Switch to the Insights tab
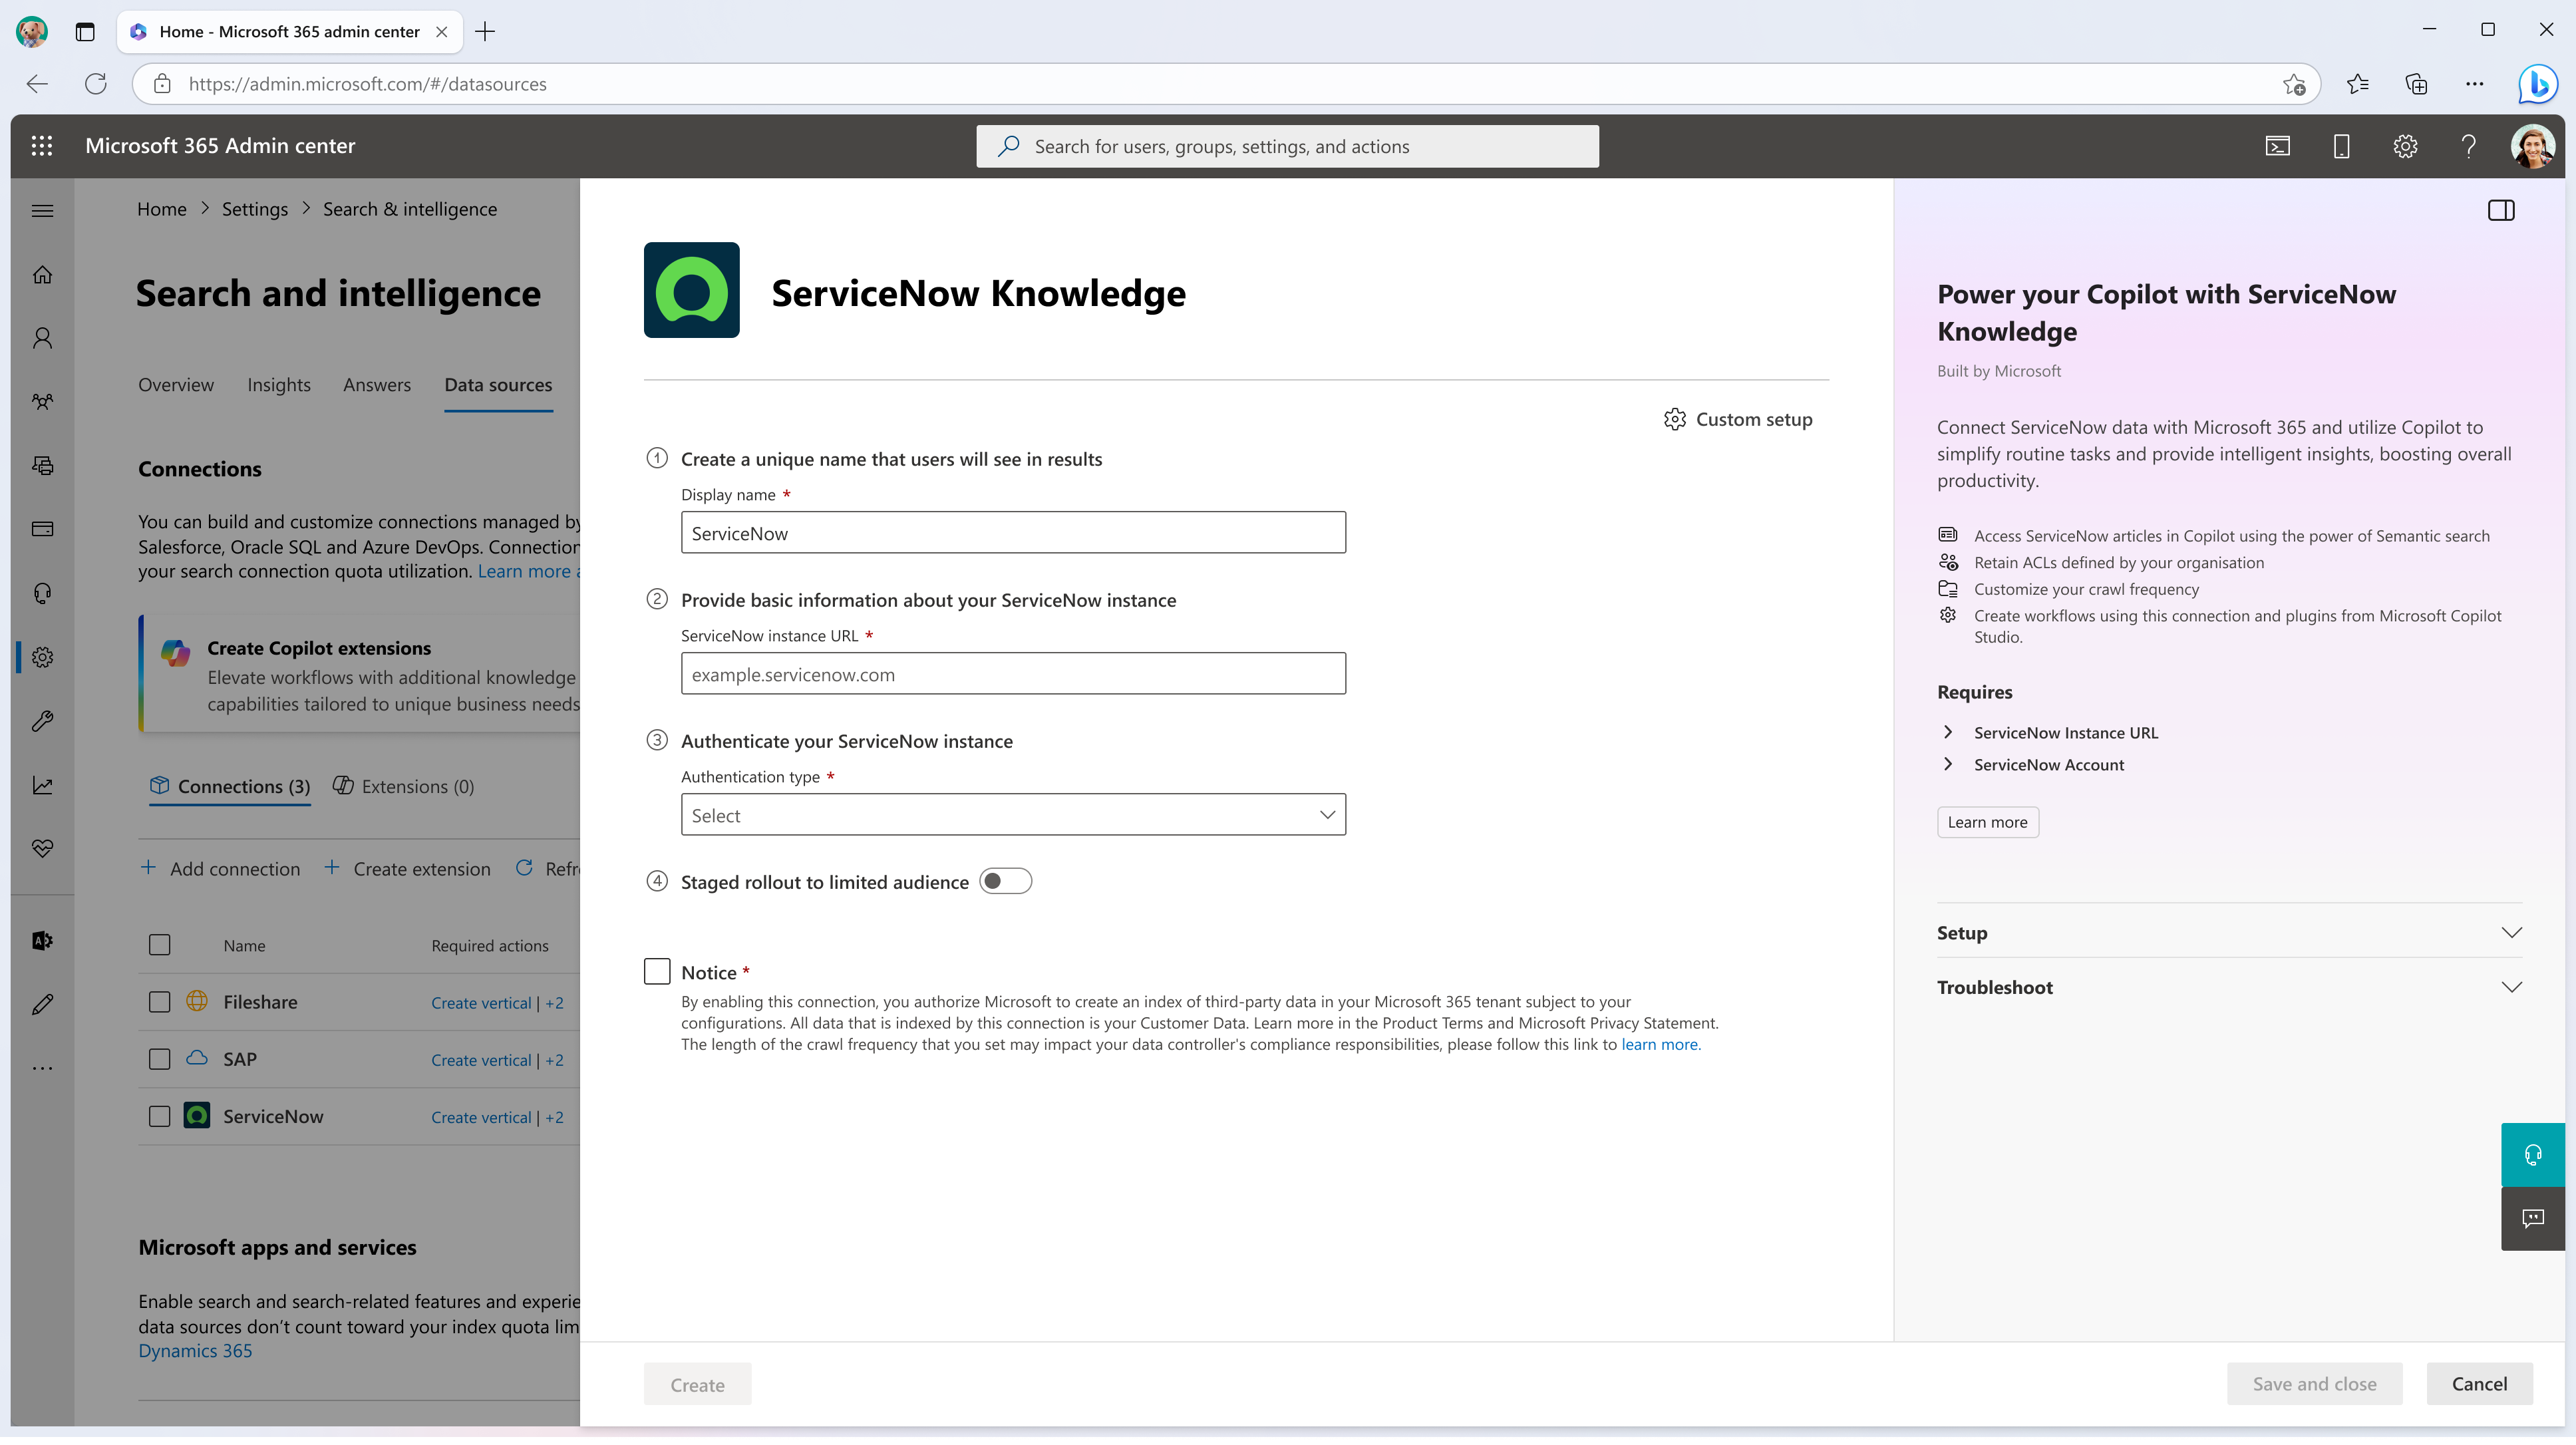The height and width of the screenshot is (1445, 2576). pos(278,384)
